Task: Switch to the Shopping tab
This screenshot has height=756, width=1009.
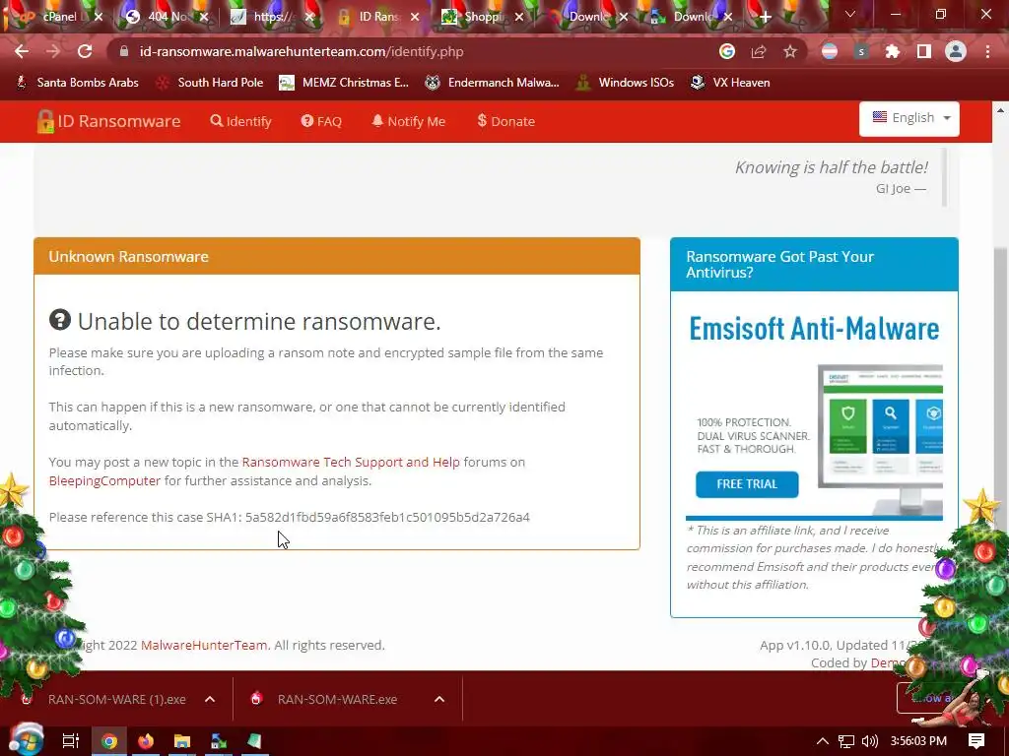Action: [483, 17]
